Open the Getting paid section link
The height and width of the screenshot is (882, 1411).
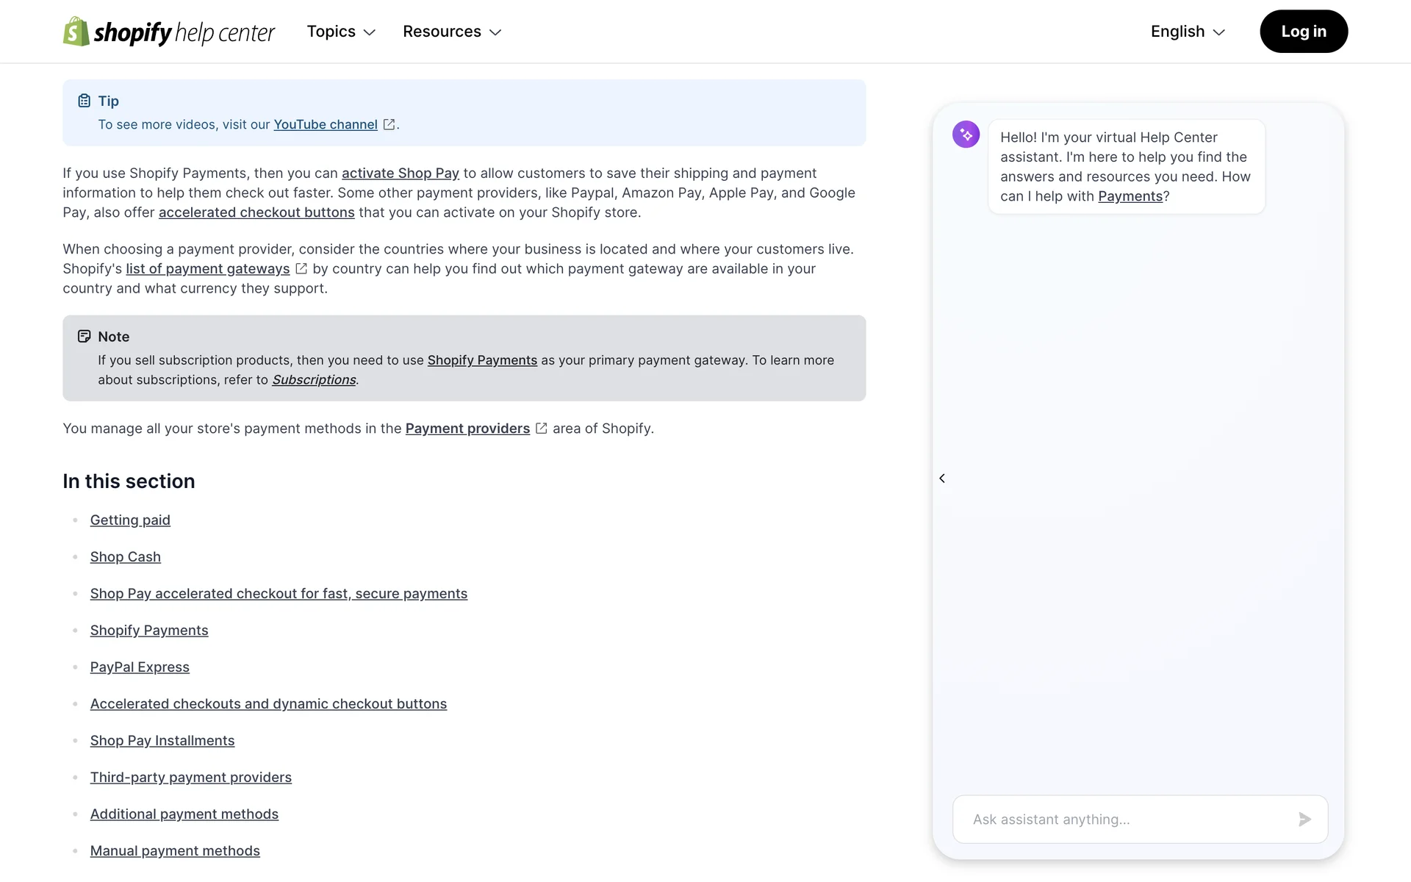(130, 520)
